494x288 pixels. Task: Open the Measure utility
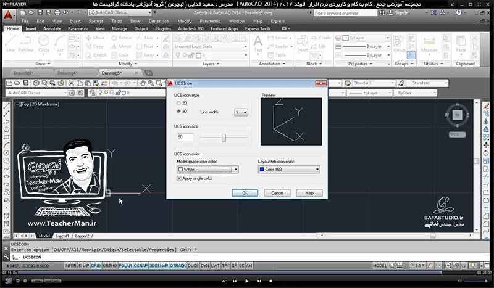pos(429,44)
